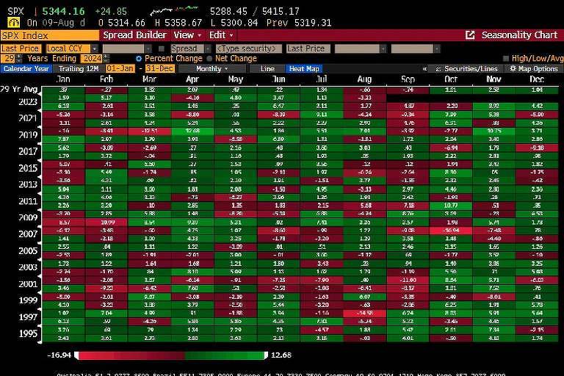This screenshot has height=376, width=564.
Task: Select the Line chart view
Action: pos(267,68)
